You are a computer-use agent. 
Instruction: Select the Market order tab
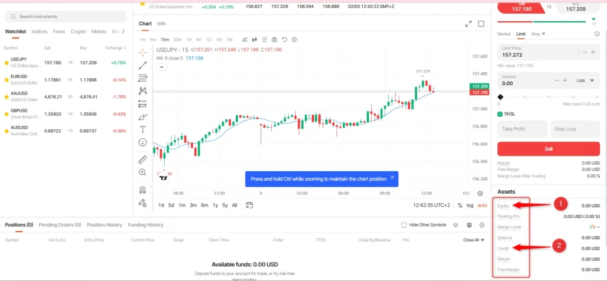[x=504, y=34]
